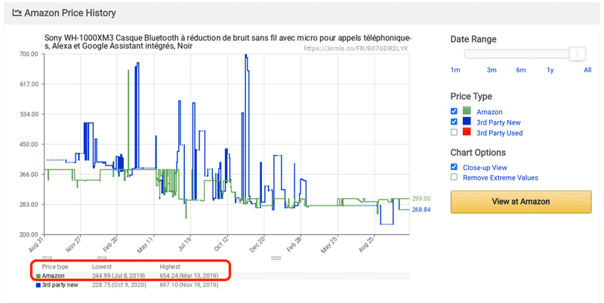The image size is (604, 303).
Task: Click the Chart Options heading
Action: point(478,153)
